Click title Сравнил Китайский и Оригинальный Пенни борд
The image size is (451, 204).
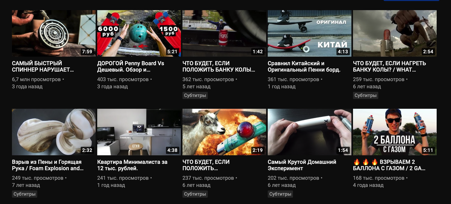tap(304, 66)
